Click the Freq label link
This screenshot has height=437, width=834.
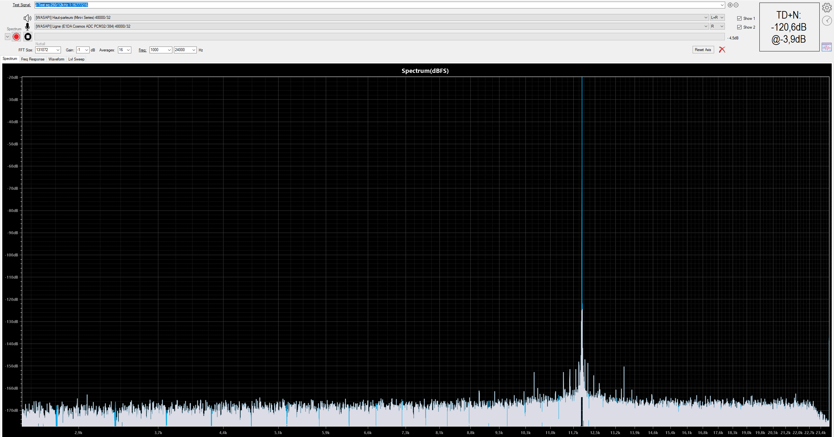tap(142, 50)
